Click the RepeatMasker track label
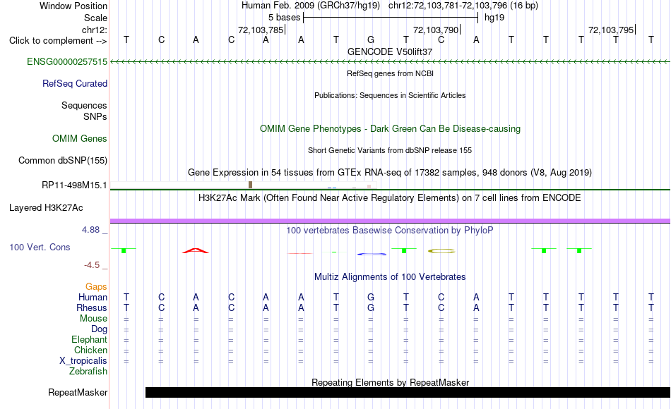Viewport: 671px width, 409px height. pyautogui.click(x=78, y=392)
